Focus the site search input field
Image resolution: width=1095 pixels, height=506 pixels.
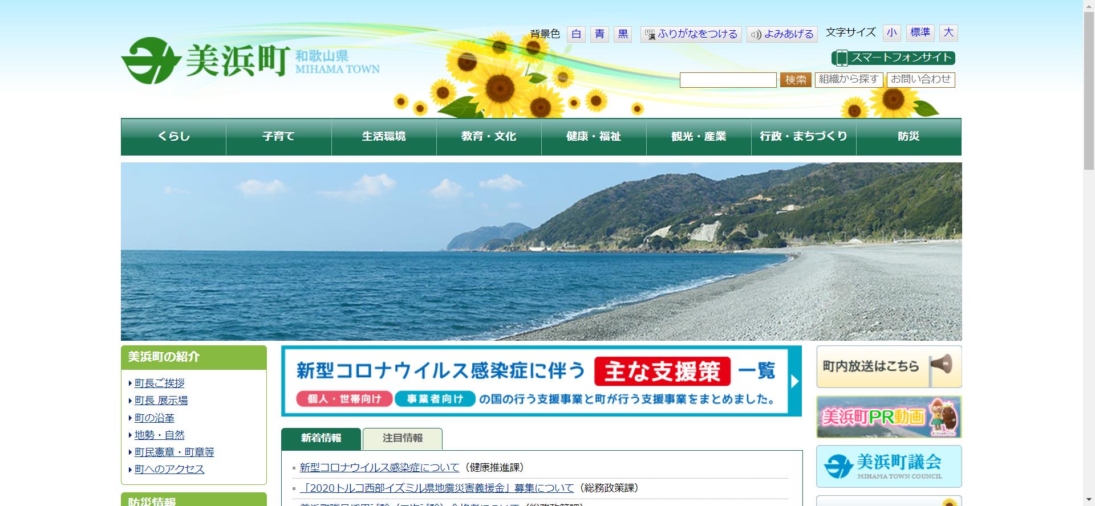728,80
